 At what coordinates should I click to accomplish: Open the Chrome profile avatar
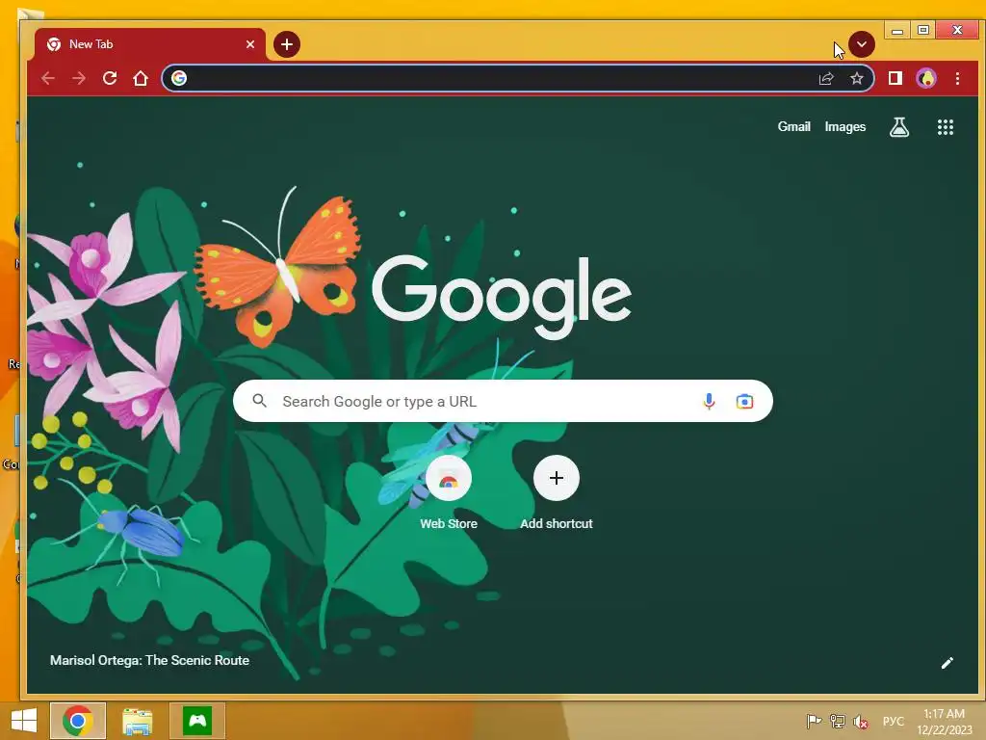(926, 78)
